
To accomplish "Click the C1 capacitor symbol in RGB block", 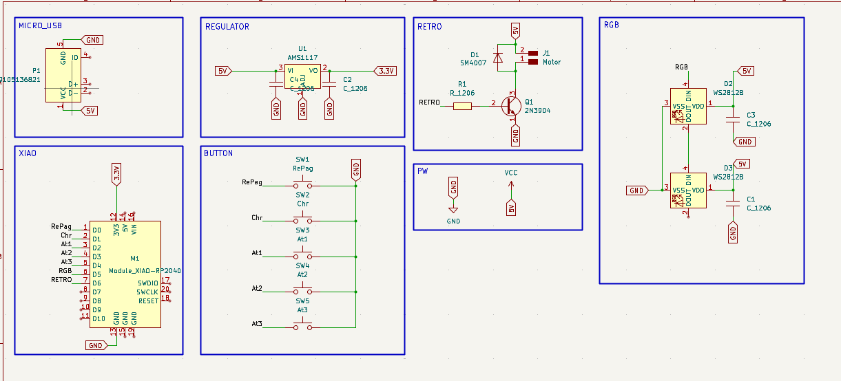I will (x=734, y=203).
